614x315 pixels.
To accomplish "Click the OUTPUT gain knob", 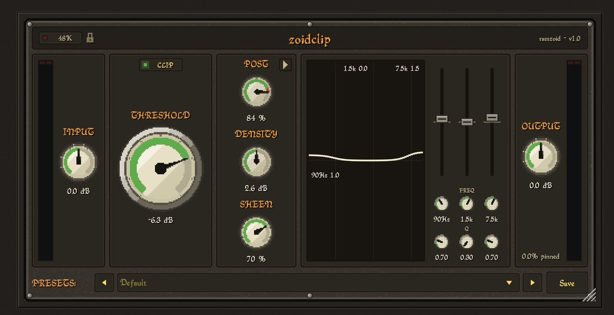I will click(x=541, y=156).
